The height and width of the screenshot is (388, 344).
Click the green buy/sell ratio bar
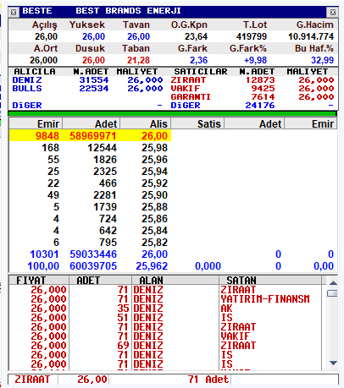coord(172,113)
